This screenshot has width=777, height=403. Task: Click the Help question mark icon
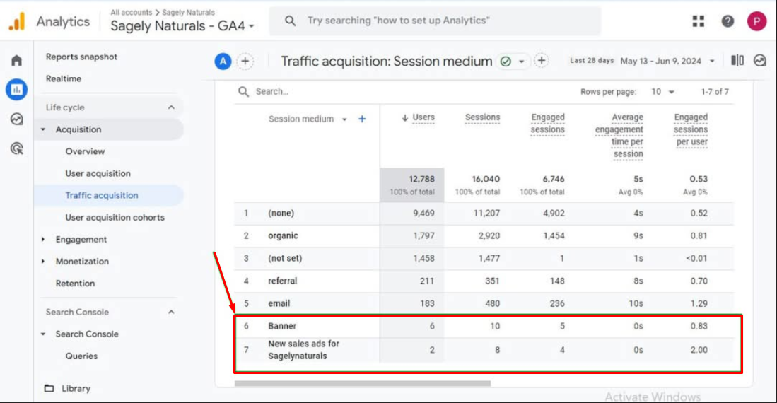728,21
